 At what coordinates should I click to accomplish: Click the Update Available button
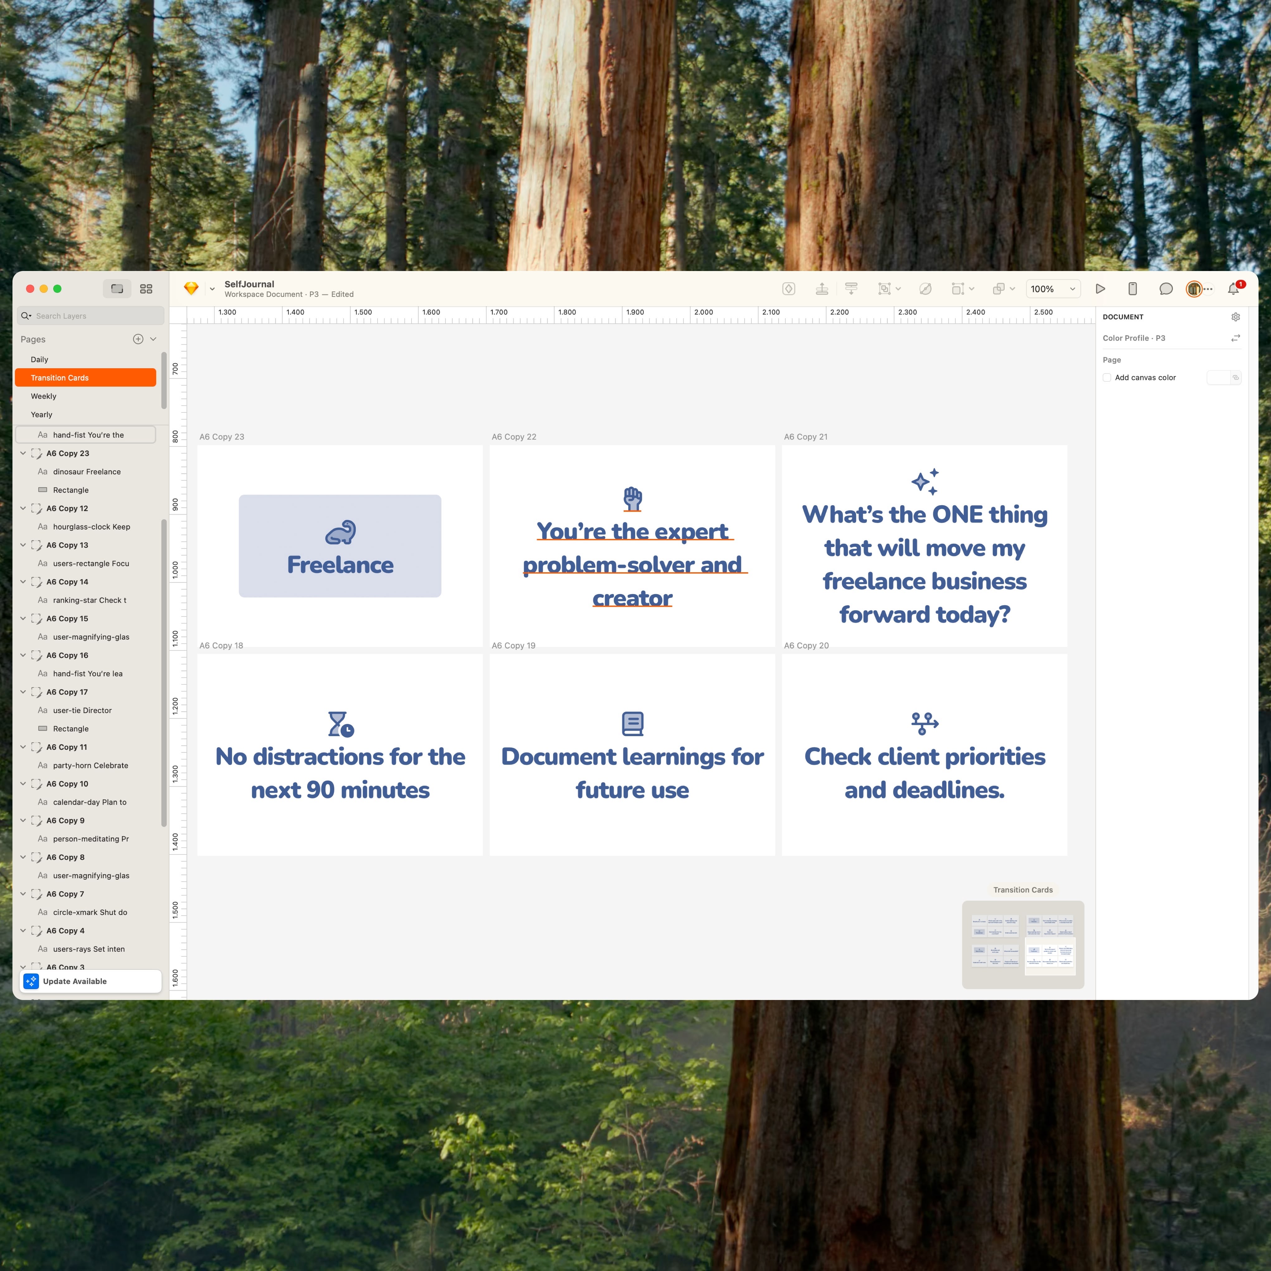tap(91, 981)
